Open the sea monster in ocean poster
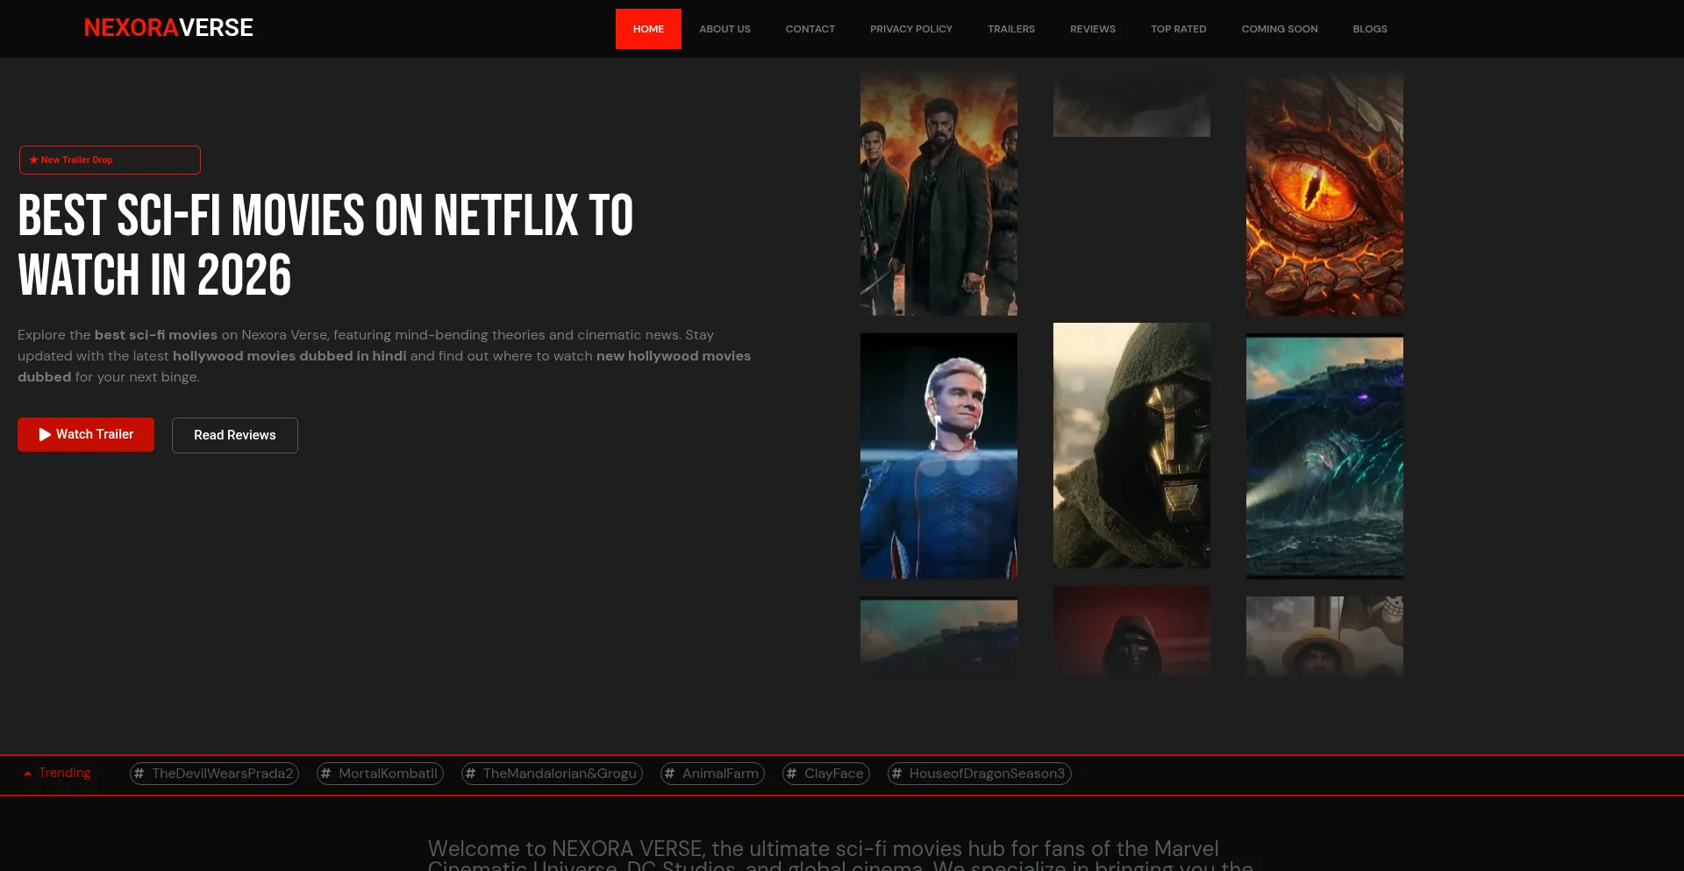The height and width of the screenshot is (871, 1684). coord(1324,455)
